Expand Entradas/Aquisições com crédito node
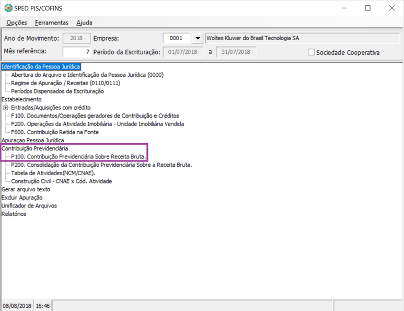The width and height of the screenshot is (404, 311). pos(6,108)
